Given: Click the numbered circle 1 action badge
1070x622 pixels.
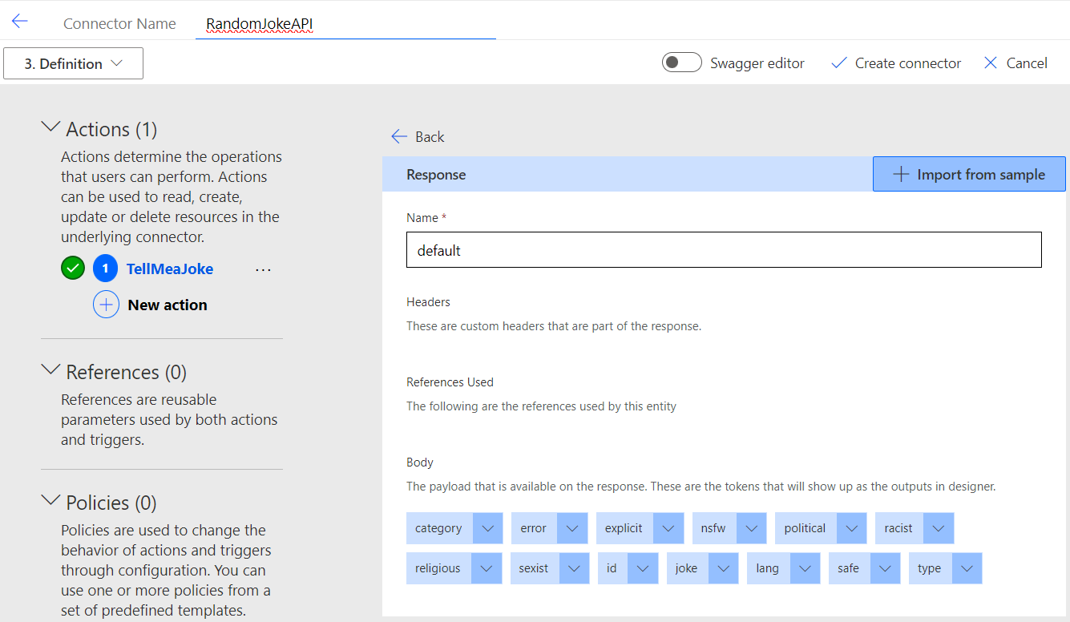Looking at the screenshot, I should (105, 269).
